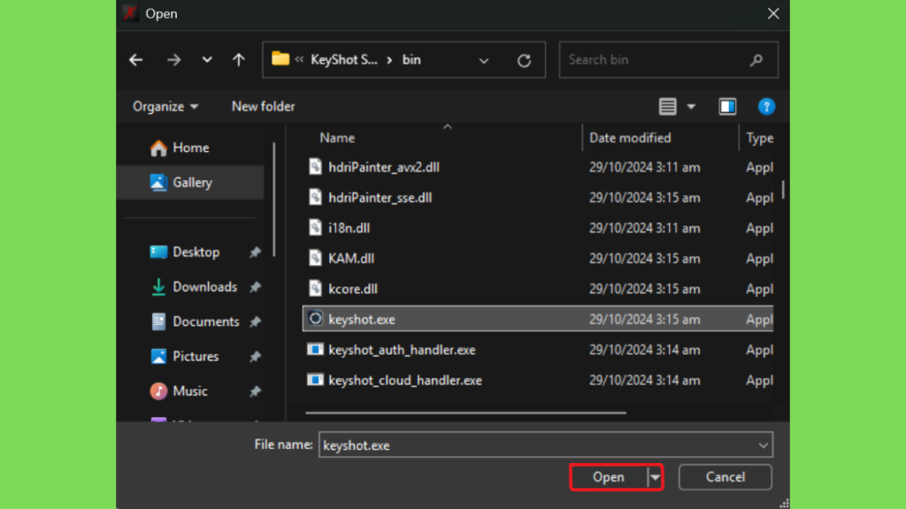The image size is (906, 509).
Task: Click pin icon next to Pictures
Action: pos(255,357)
